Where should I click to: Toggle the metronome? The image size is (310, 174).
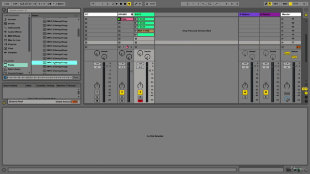(x=49, y=4)
